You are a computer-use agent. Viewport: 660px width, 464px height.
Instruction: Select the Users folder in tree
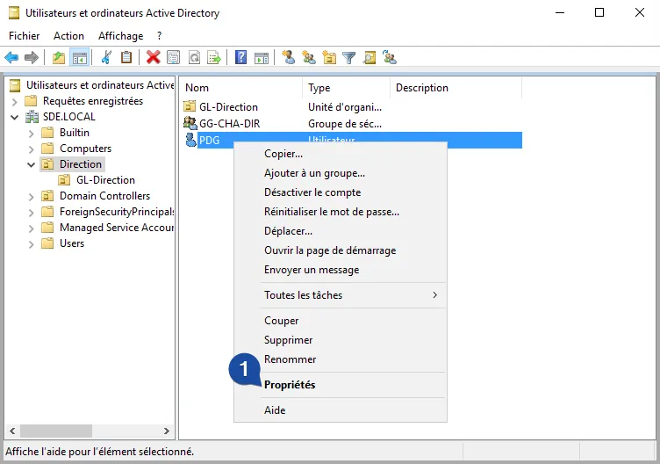71,243
